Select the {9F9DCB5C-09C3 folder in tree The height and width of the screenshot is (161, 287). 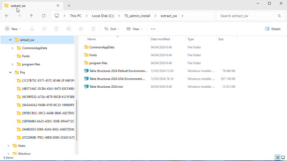(x=48, y=113)
